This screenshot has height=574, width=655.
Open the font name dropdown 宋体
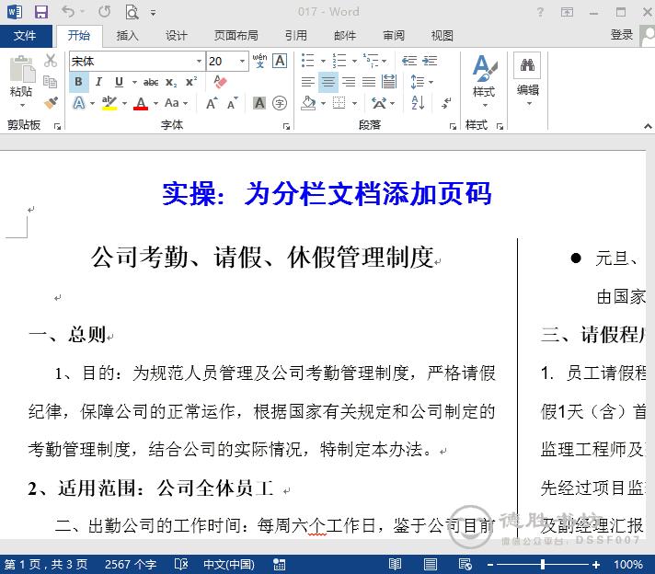click(199, 61)
